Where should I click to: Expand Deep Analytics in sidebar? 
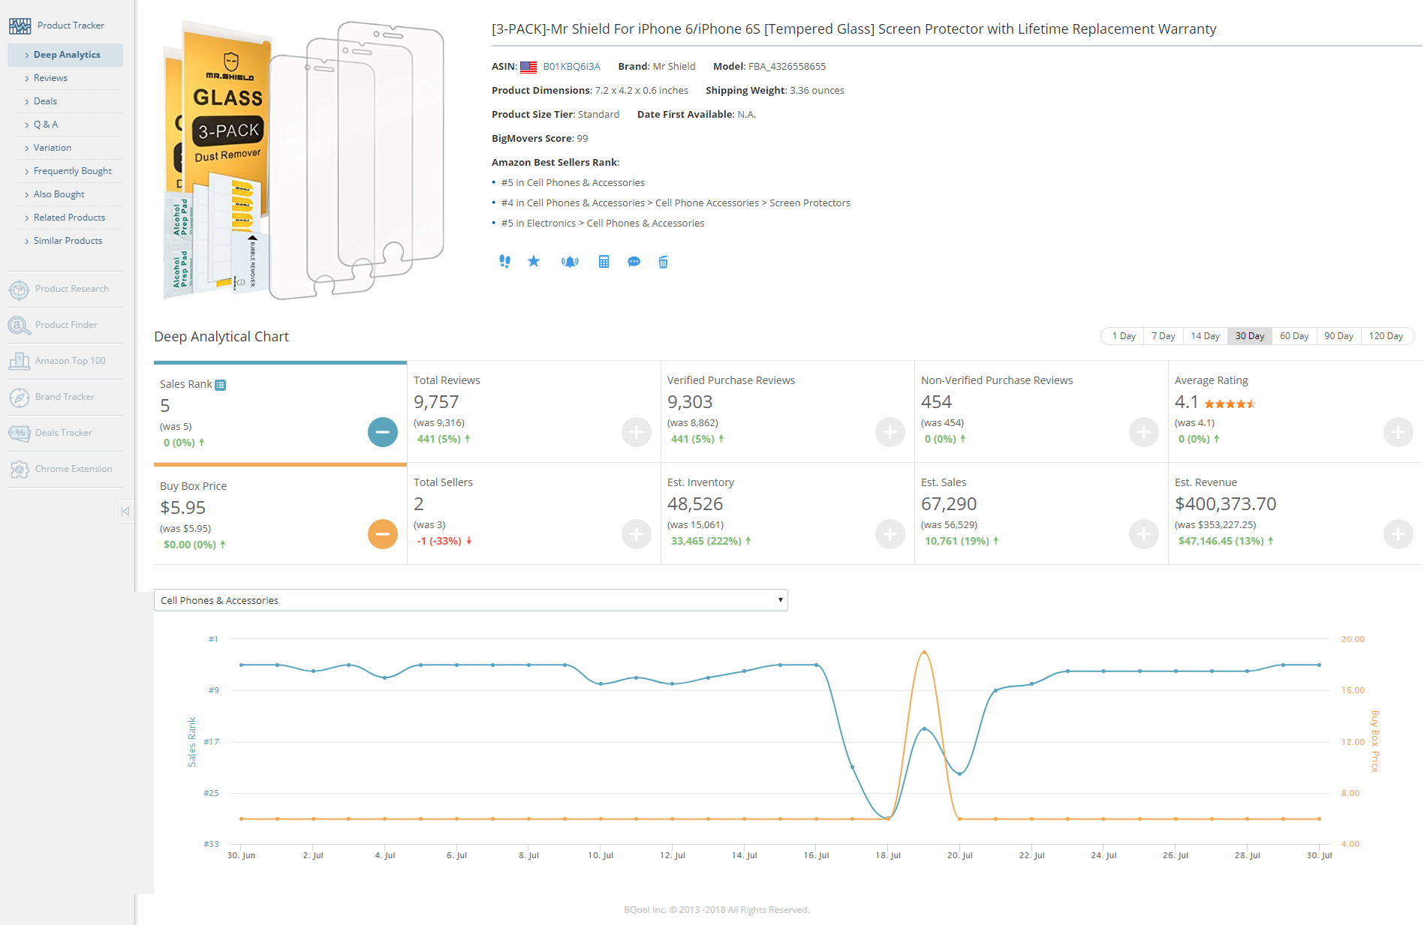65,55
